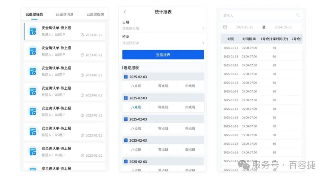Click the clock icon on the first task card
Viewport: 326px width, 178px height.
pyautogui.click(x=82, y=35)
